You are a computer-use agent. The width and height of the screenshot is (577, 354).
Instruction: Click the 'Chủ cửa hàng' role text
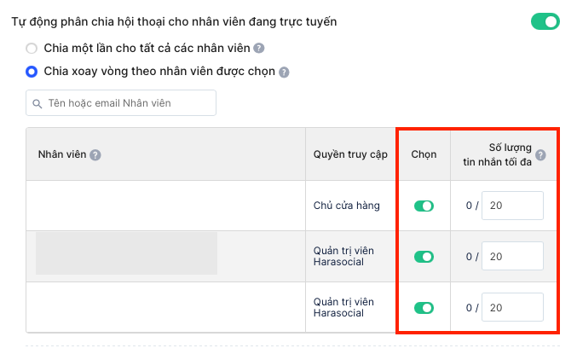(346, 206)
